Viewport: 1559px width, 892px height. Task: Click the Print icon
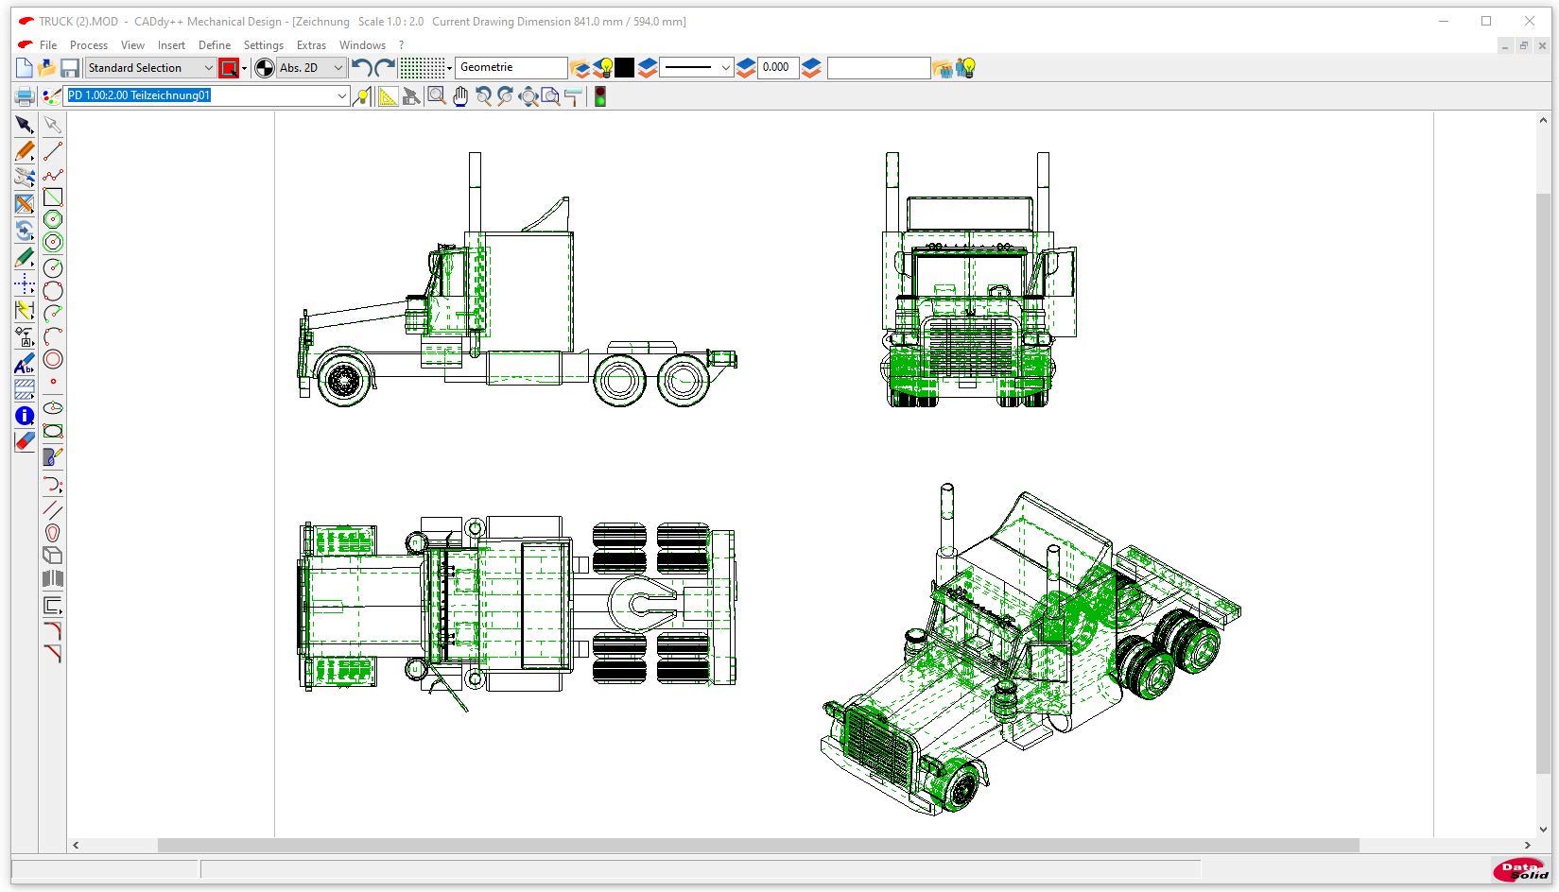tap(25, 96)
